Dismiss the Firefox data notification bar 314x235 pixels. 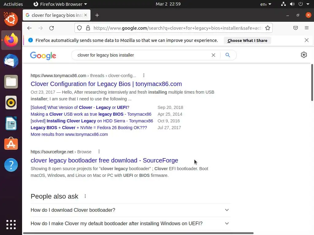click(307, 40)
